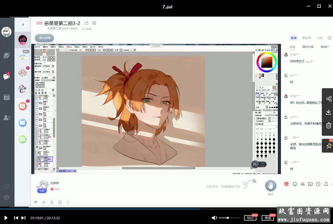This screenshot has width=333, height=224.
Task: Click the share icon on the right panel
Action: [329, 99]
